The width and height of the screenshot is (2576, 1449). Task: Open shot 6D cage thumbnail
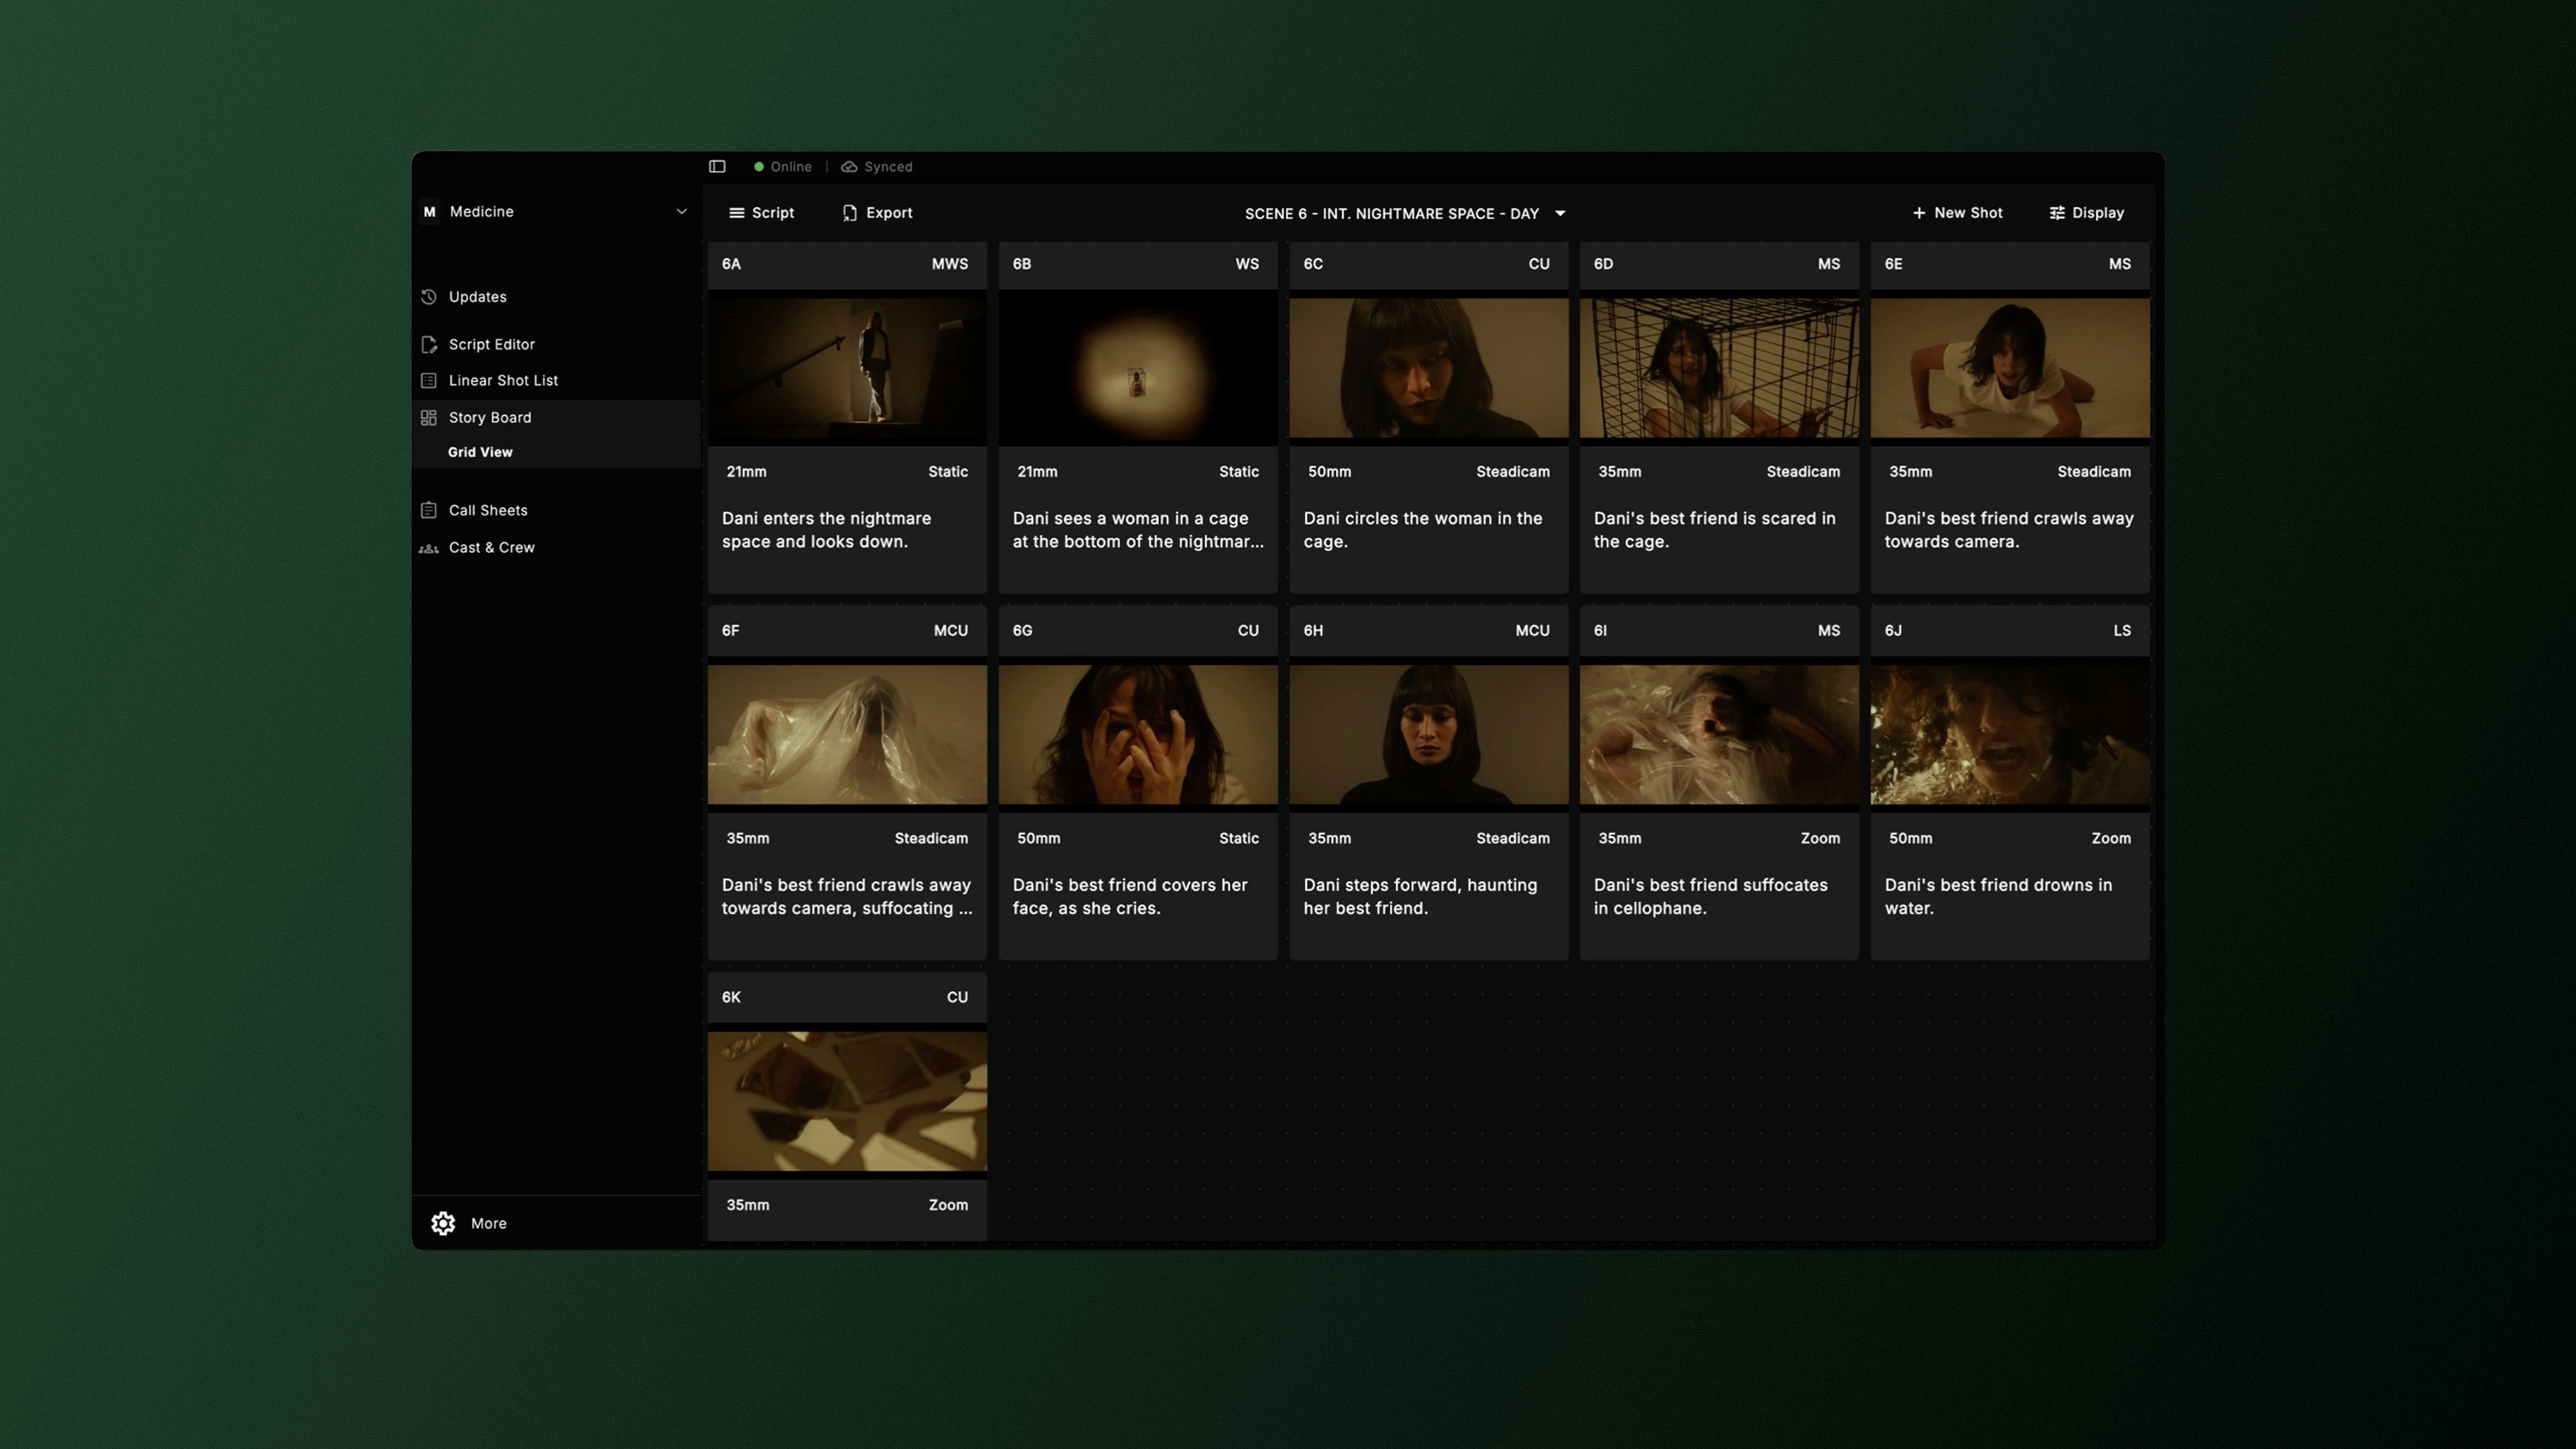click(1719, 368)
